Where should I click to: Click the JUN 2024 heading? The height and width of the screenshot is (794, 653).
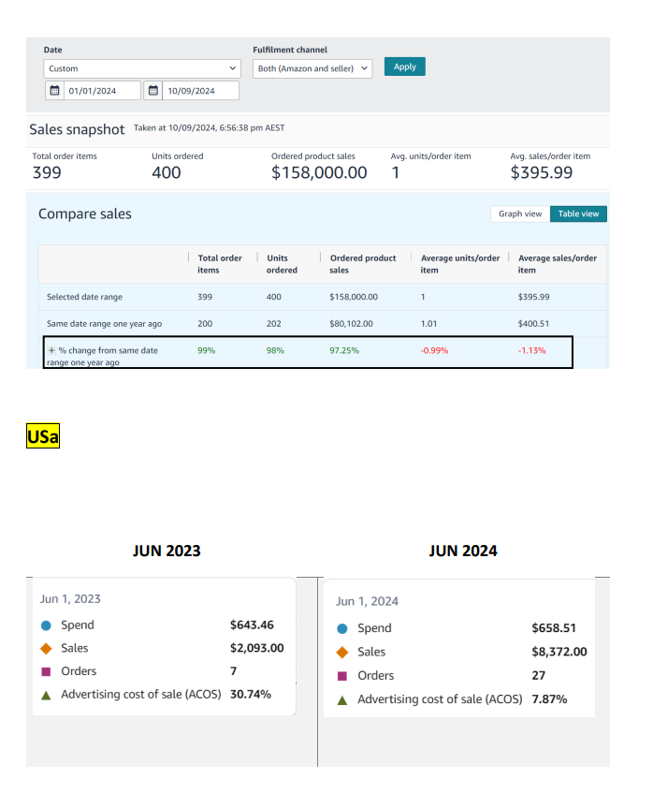[x=463, y=551]
